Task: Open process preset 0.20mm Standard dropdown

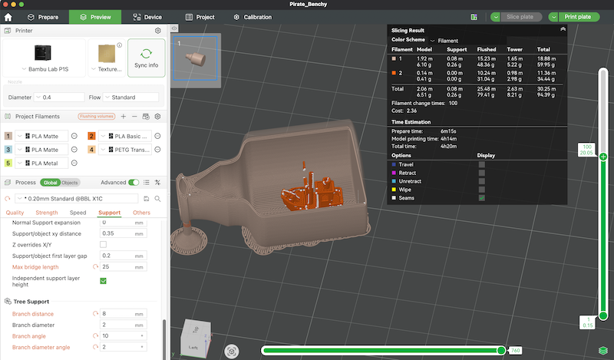Action: coord(76,199)
